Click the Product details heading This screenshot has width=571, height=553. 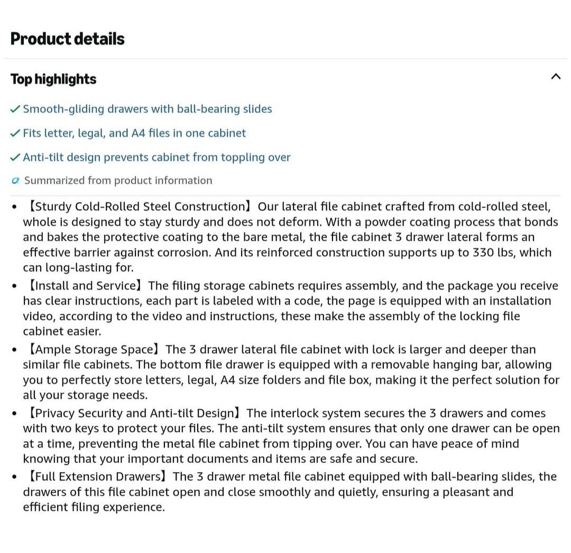[67, 39]
